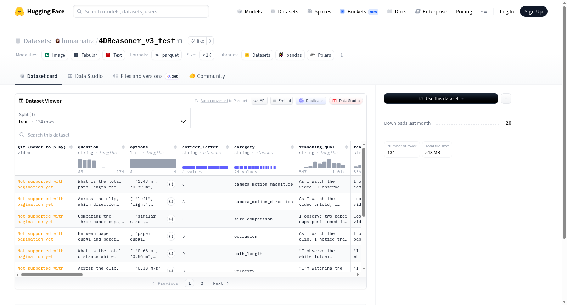Sort by the reasoning_qual column

[x=347, y=147]
